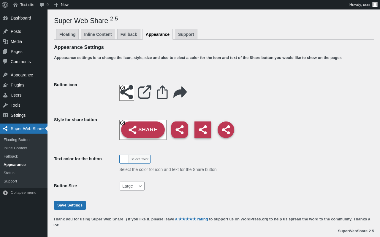Switch to the Inline Content tab
This screenshot has width=380, height=237.
click(98, 34)
